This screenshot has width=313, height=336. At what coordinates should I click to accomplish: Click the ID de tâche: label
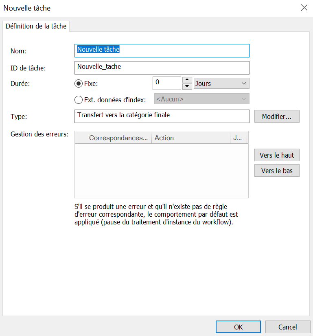coord(28,68)
